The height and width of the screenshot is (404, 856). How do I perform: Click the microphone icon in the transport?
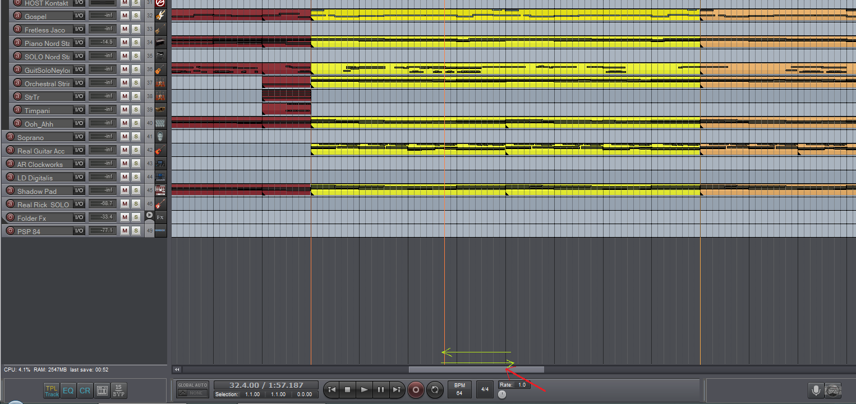[x=816, y=390]
